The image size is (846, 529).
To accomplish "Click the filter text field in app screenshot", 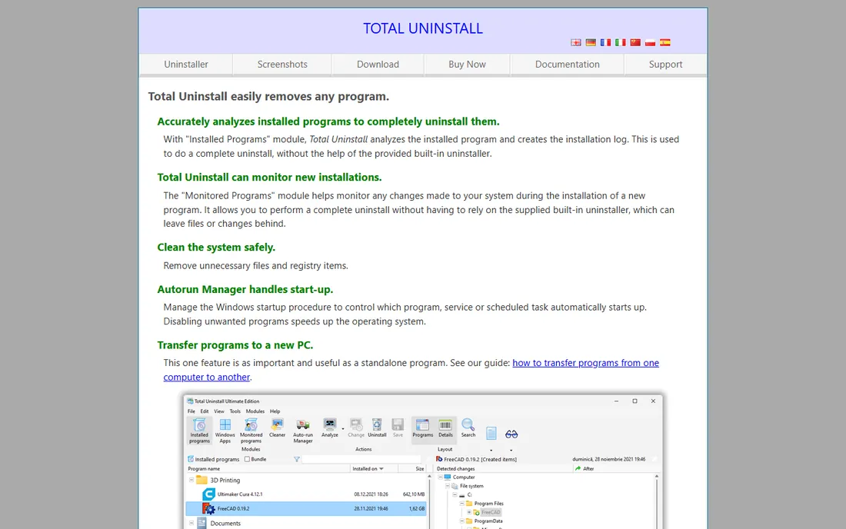I will 361,460.
